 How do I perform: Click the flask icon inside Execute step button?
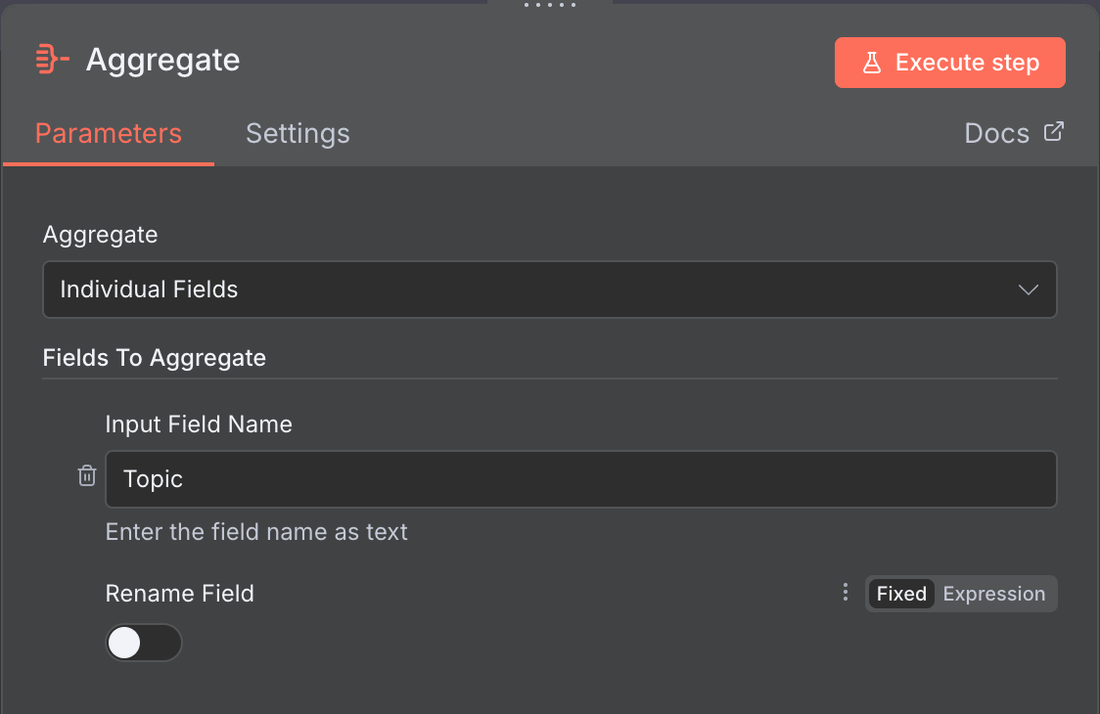point(873,62)
